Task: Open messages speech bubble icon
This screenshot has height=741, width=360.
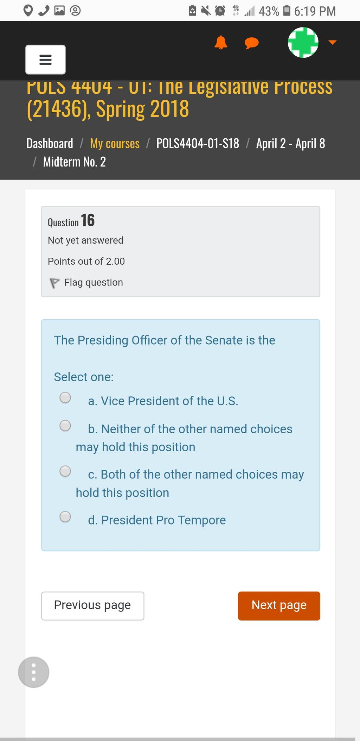Action: pyautogui.click(x=251, y=43)
